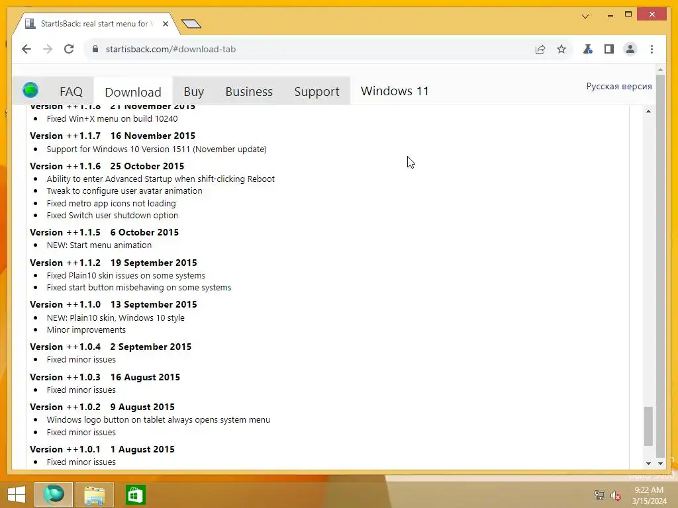
Task: Click the StartIsBack tab title
Action: click(97, 24)
